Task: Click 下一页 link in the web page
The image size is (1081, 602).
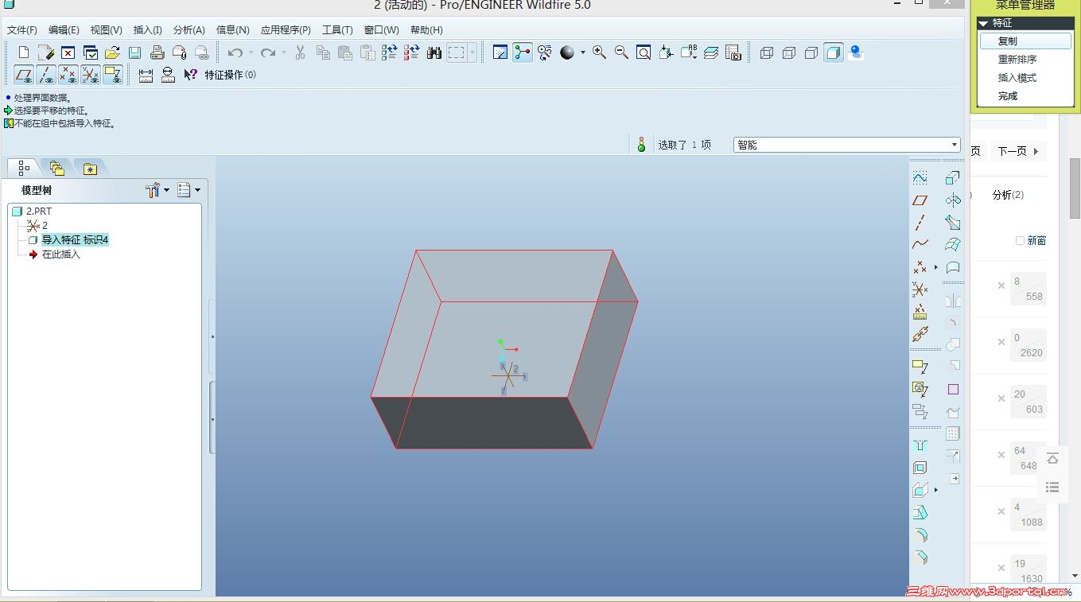Action: coord(1013,151)
